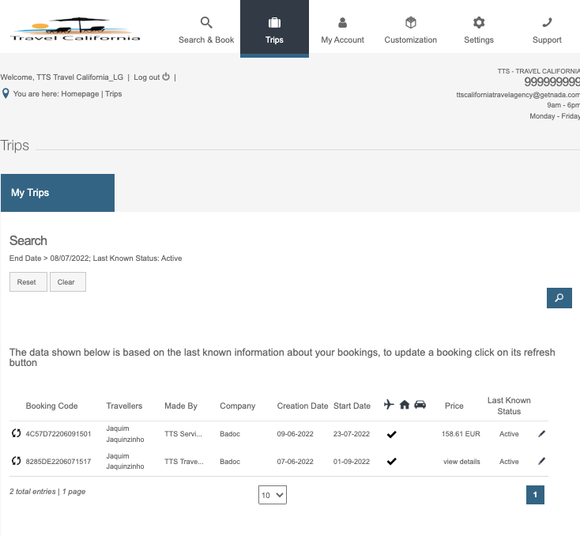Click the flight column airplane icon
This screenshot has width=580, height=536.
[x=388, y=405]
